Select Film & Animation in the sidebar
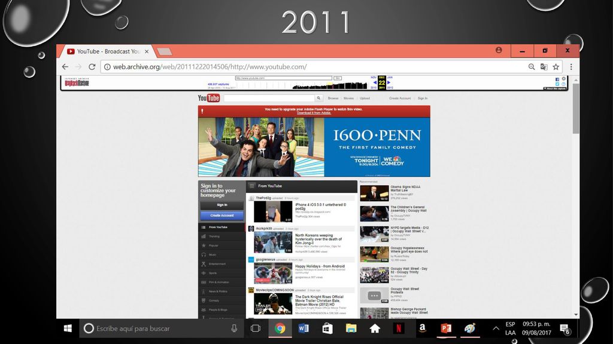 [221, 282]
